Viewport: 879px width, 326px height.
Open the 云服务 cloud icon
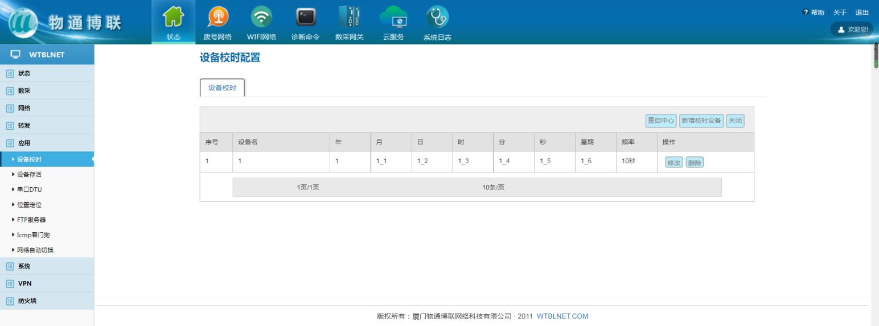393,18
